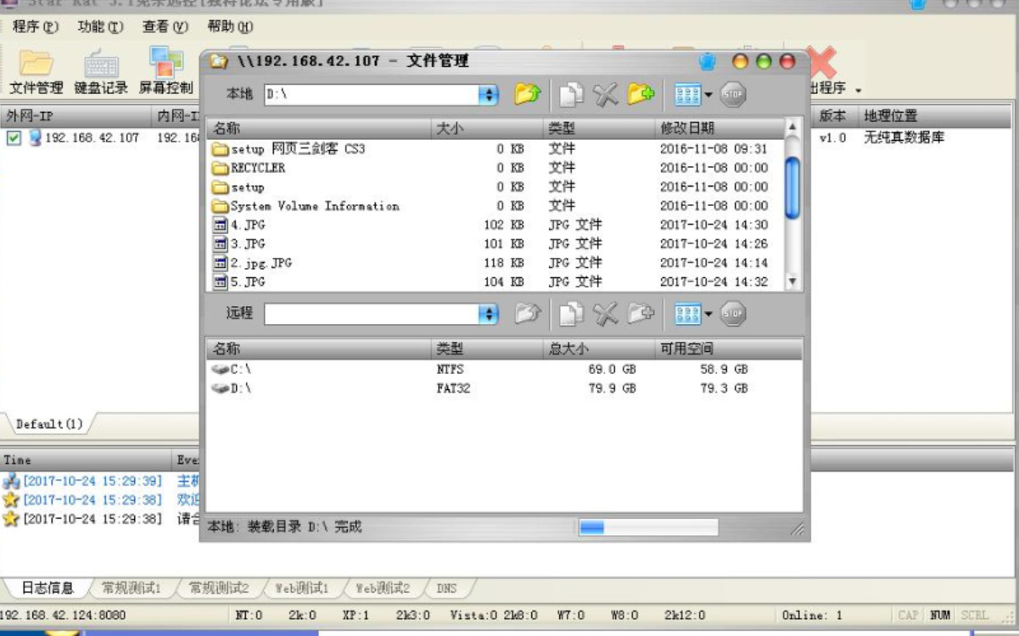Switch to the Web测试2 tab

[383, 588]
